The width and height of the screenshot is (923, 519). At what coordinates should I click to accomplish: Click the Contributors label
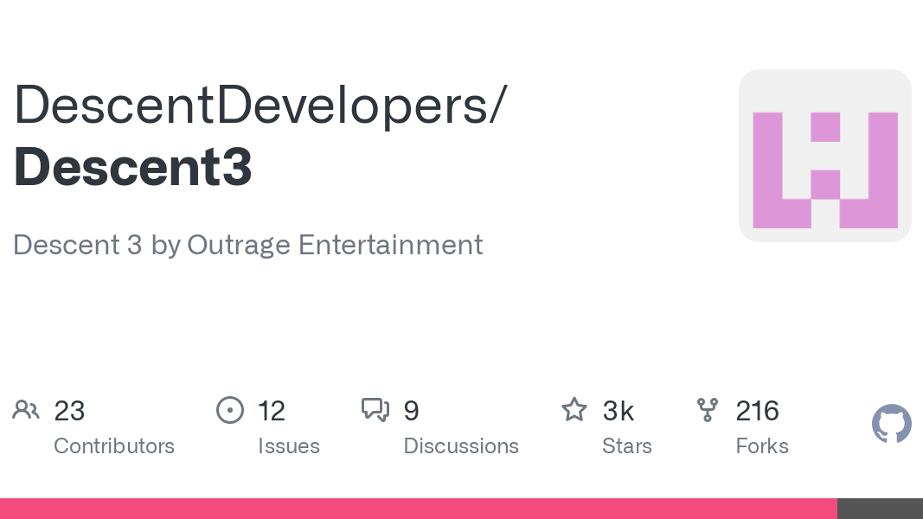pos(114,446)
